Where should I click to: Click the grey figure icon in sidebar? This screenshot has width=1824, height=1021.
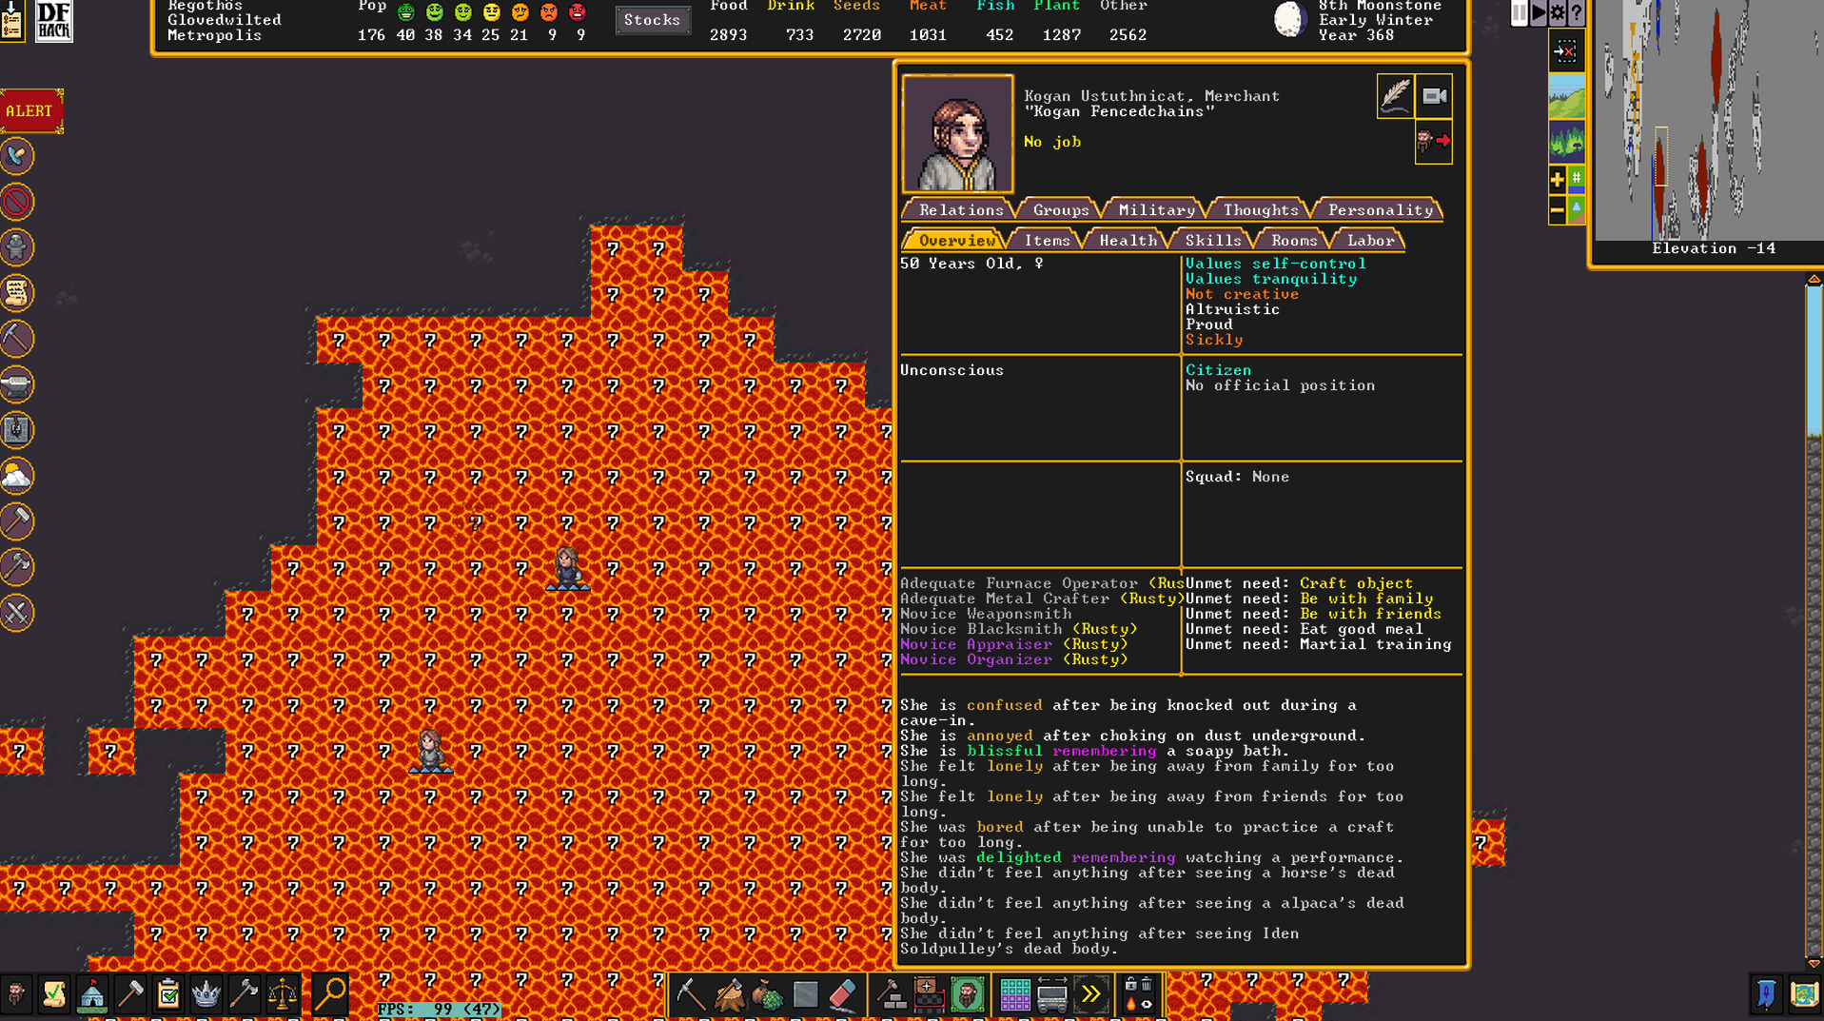pos(17,248)
